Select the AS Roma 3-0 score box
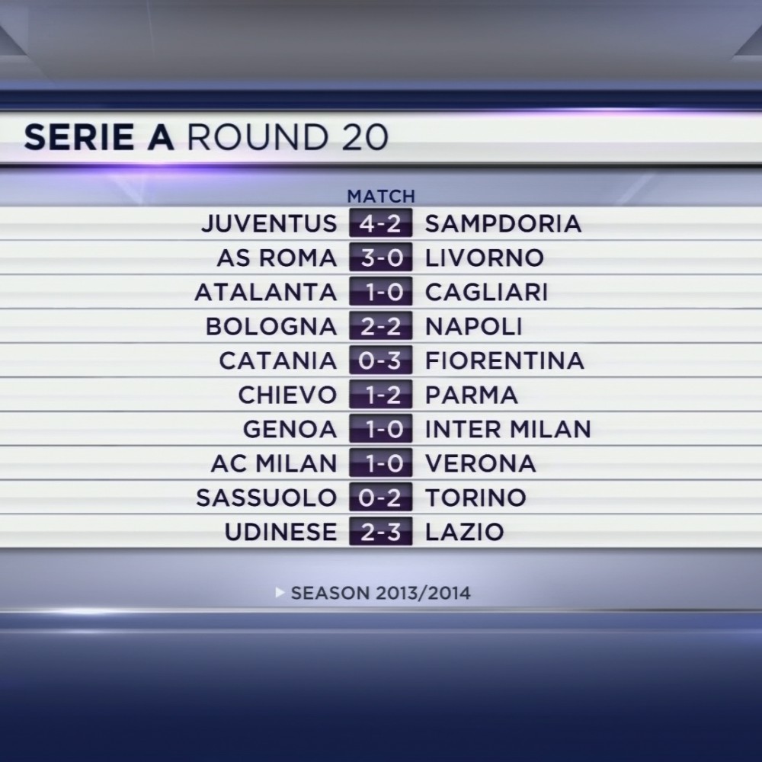Viewport: 762px width, 762px height. pyautogui.click(x=380, y=258)
